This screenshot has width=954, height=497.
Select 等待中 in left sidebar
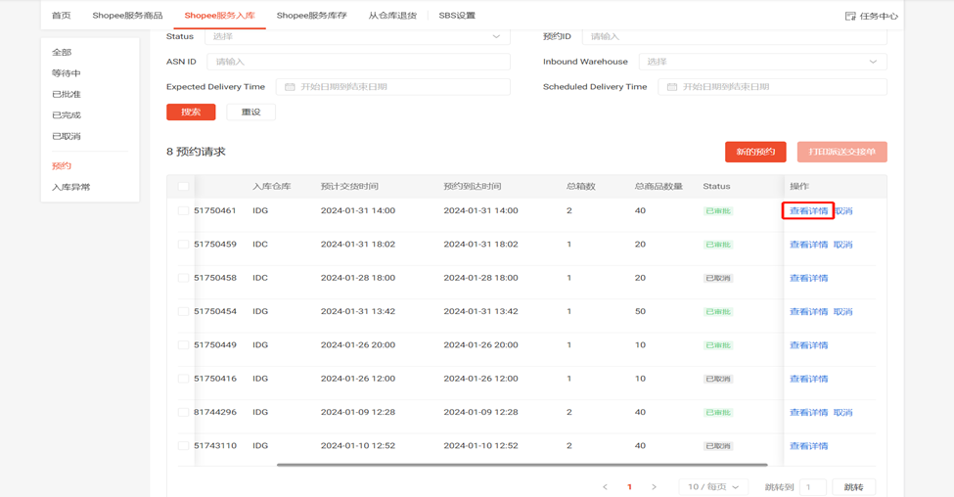coord(67,73)
